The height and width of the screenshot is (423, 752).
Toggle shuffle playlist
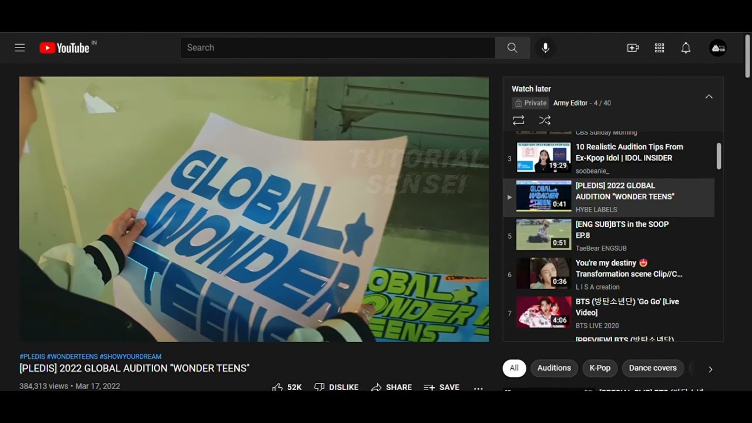coord(545,120)
